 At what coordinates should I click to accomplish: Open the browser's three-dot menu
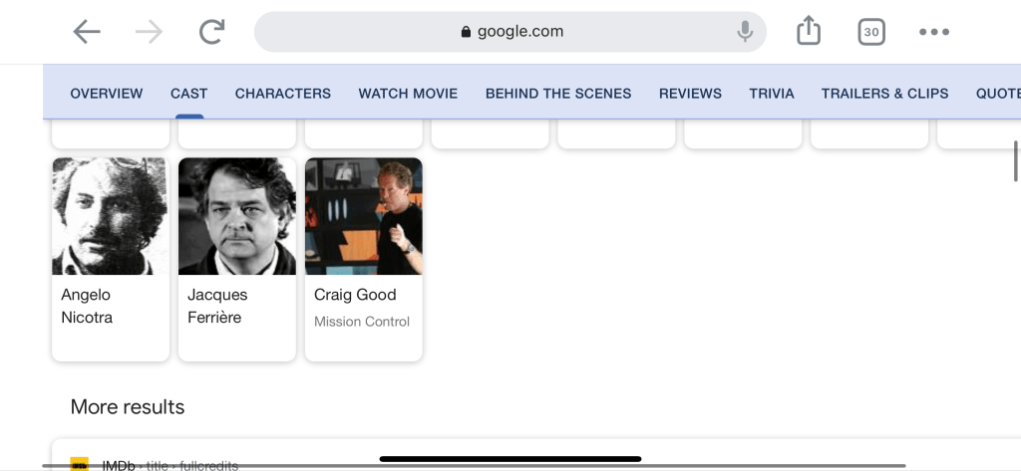tap(934, 32)
